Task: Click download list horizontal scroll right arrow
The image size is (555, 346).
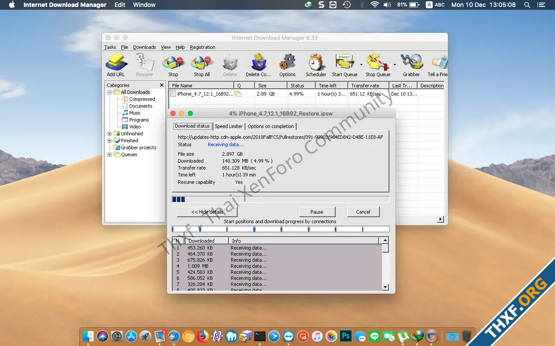Action: 441,219
